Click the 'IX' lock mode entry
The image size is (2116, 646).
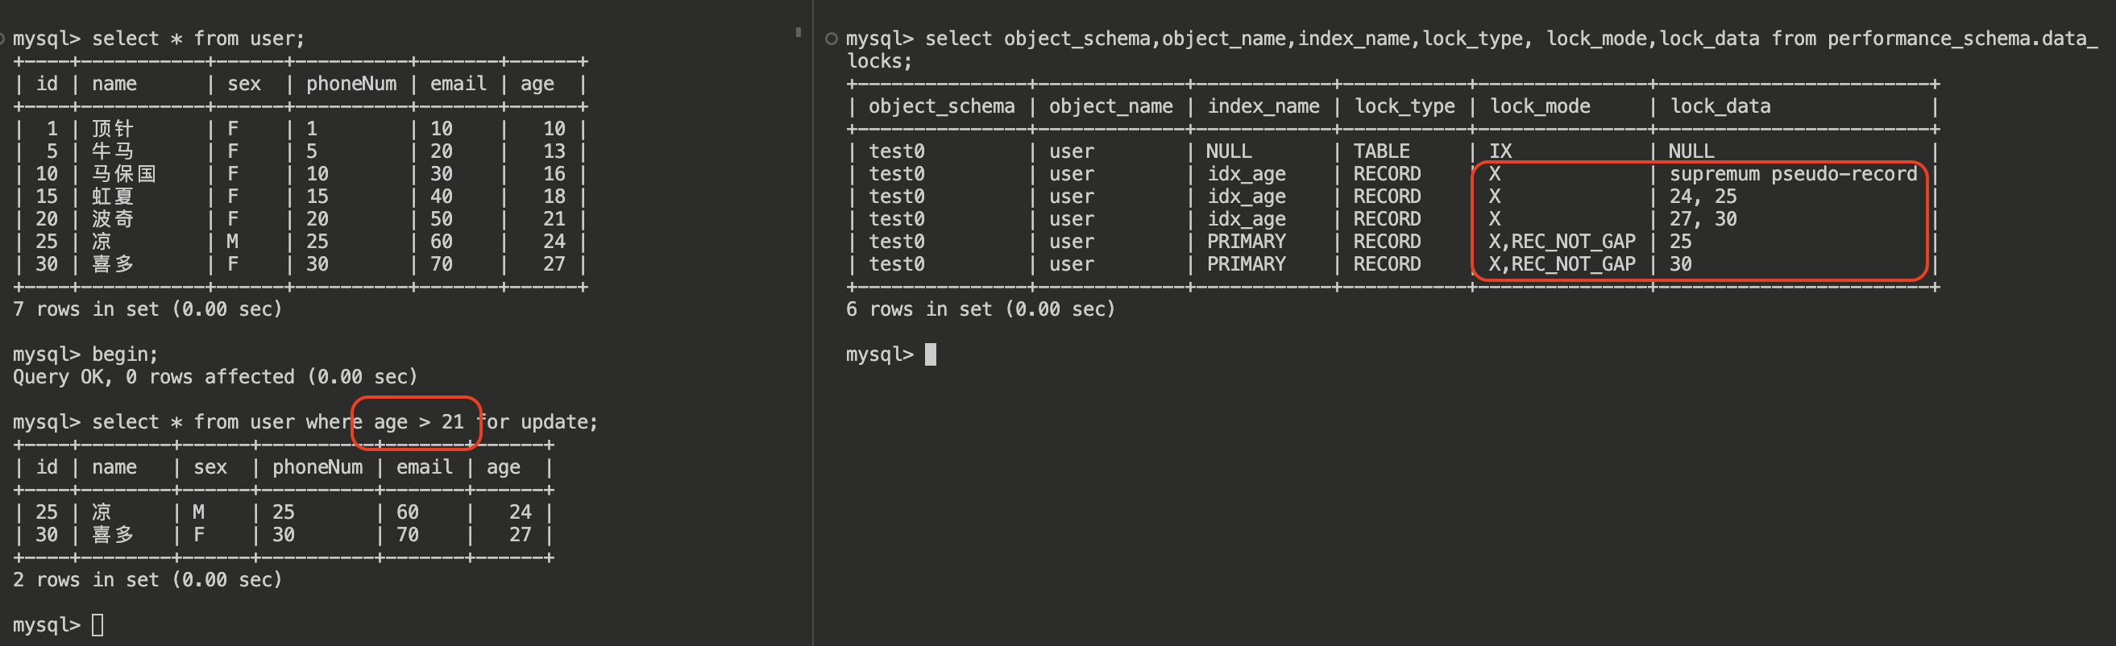1500,152
